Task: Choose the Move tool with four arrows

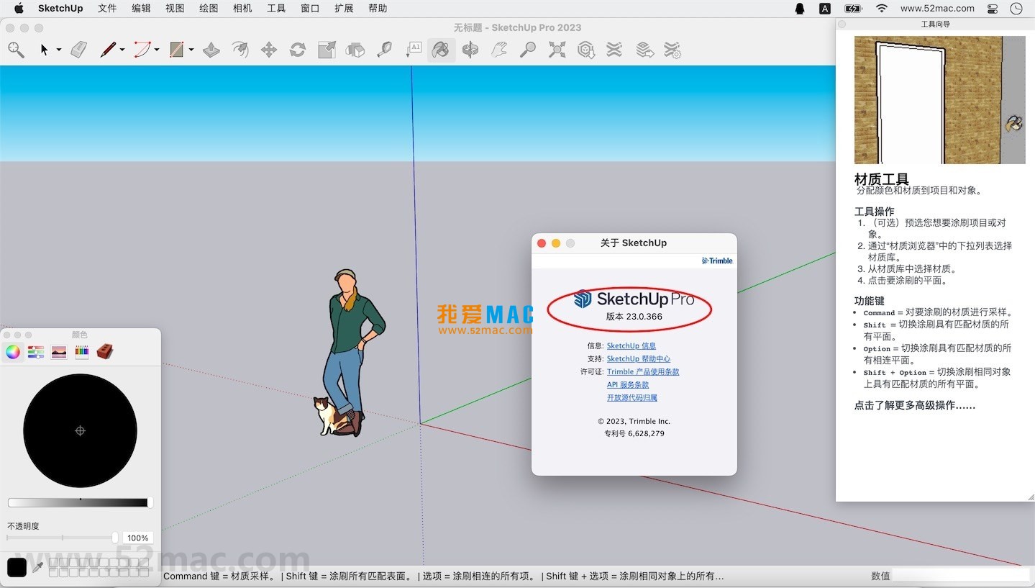Action: (x=269, y=50)
